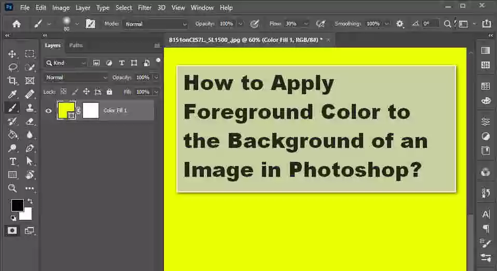This screenshot has width=497, height=271.
Task: Select the Eyedropper tool
Action: pyautogui.click(x=12, y=94)
